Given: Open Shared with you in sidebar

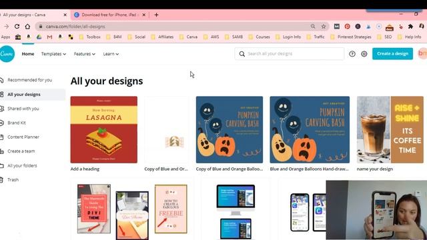Looking at the screenshot, I should tap(23, 109).
